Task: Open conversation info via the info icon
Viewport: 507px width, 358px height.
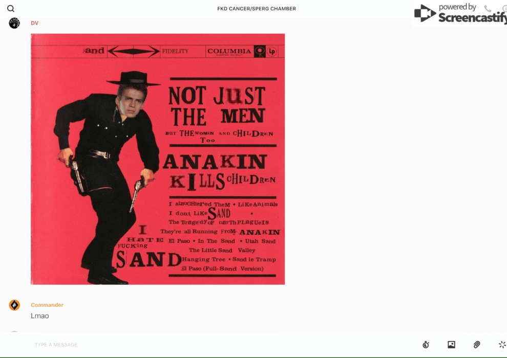Action: coord(504,9)
